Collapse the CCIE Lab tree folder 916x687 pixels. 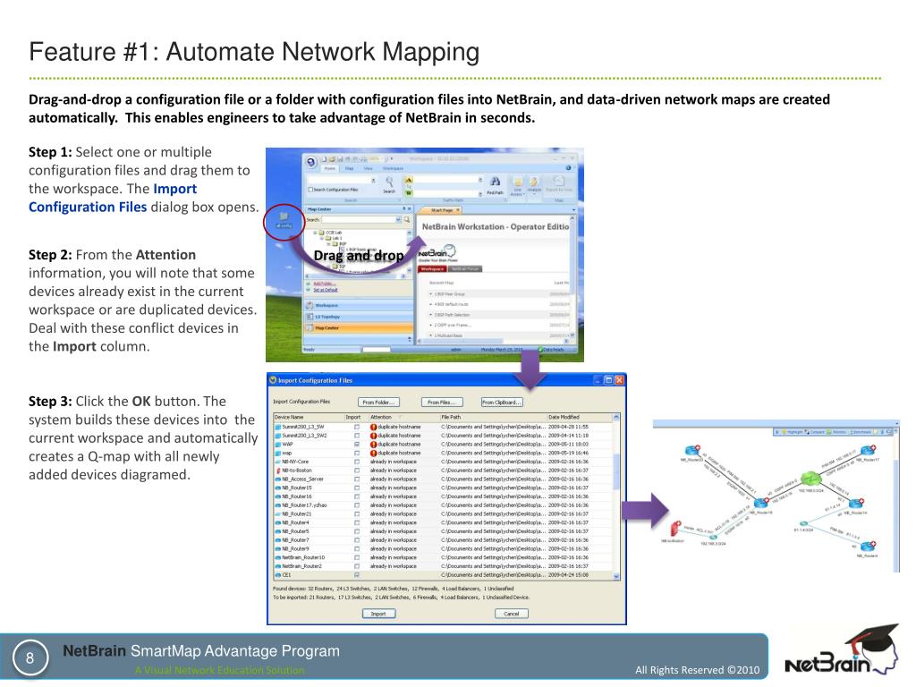(315, 233)
